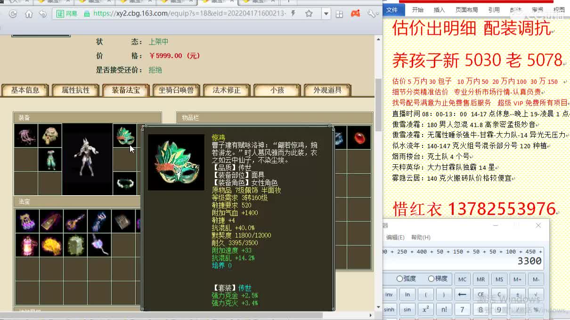
Task: Bookmark this page with the star icon
Action: click(309, 14)
